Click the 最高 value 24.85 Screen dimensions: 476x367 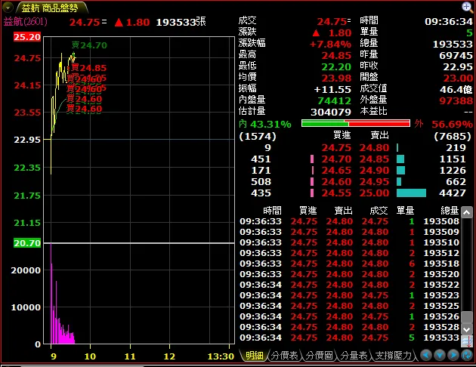[336, 56]
